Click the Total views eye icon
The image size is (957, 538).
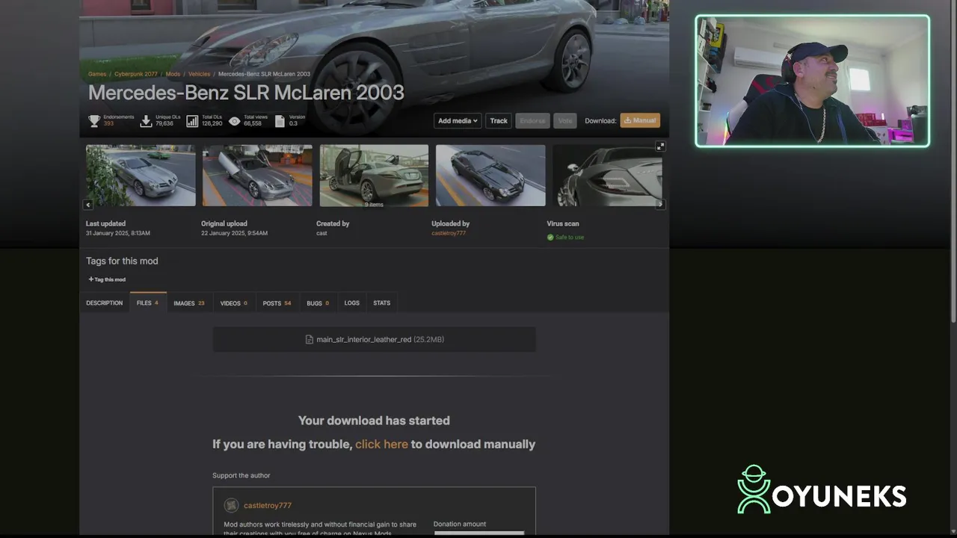tap(234, 120)
